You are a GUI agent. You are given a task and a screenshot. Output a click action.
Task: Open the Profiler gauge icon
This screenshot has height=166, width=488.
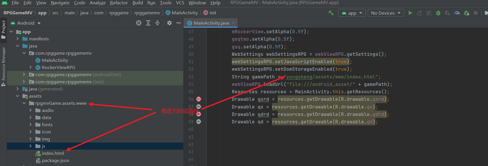tap(457, 13)
